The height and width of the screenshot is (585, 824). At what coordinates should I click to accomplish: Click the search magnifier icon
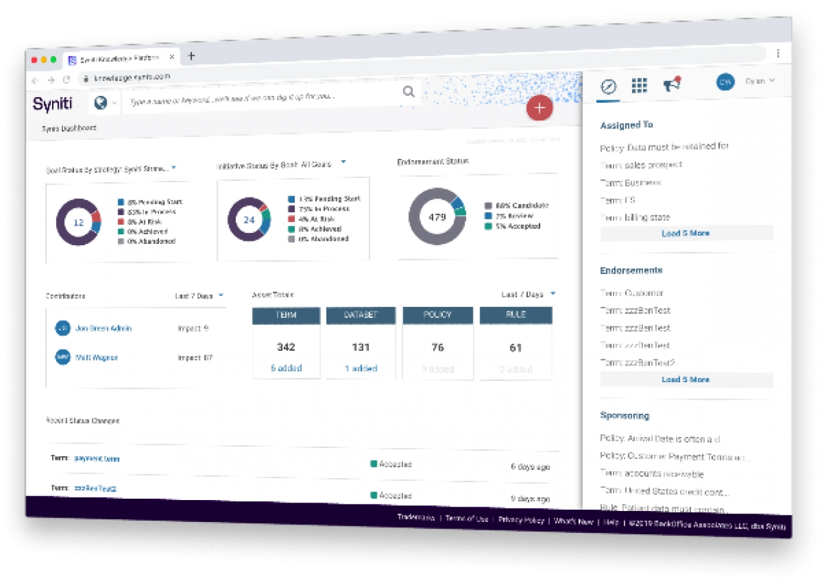point(409,92)
